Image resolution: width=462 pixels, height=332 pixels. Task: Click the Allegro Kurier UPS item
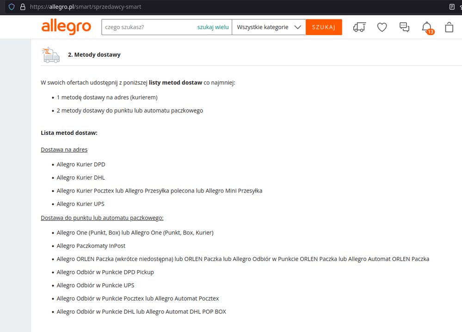[x=80, y=204]
